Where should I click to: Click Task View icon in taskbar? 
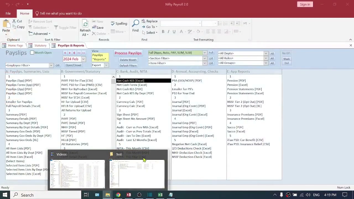coord(86,195)
